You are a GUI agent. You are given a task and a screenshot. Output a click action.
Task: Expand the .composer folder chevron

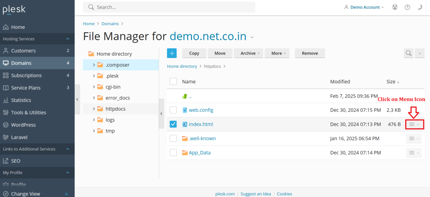(94, 65)
